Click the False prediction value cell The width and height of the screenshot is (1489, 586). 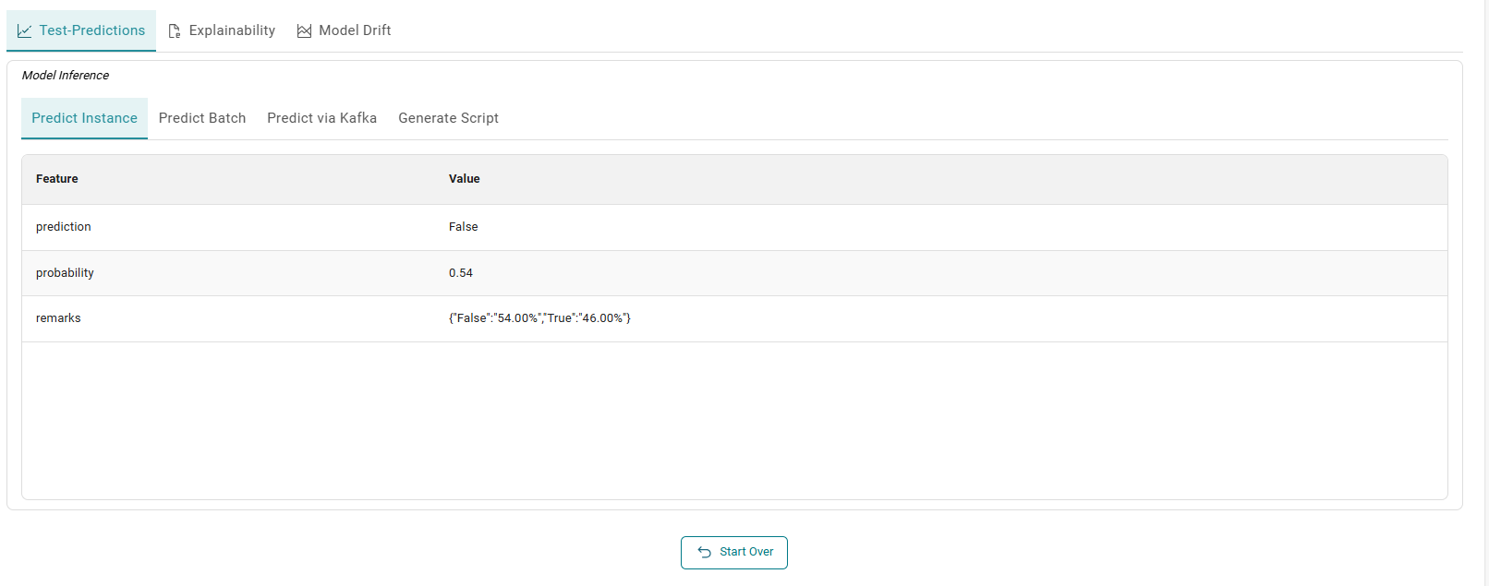coord(463,226)
